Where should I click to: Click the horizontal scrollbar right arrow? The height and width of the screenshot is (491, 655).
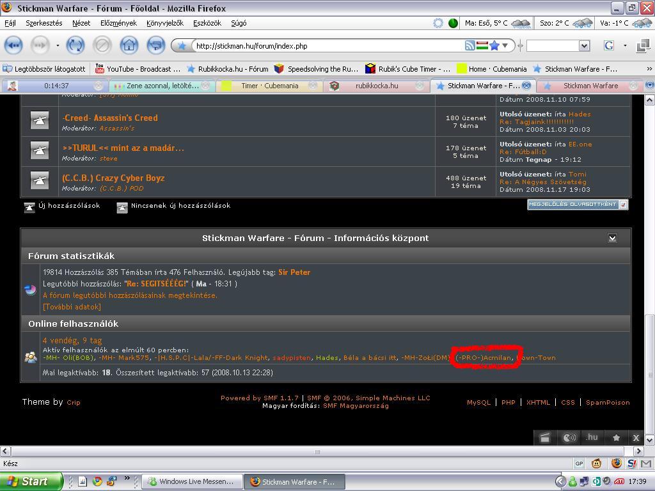click(638, 451)
